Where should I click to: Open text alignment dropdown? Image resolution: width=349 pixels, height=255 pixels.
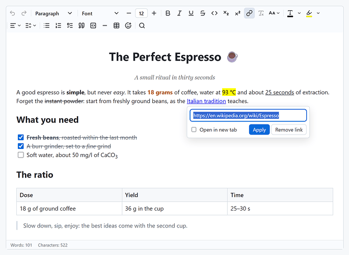coord(15,25)
